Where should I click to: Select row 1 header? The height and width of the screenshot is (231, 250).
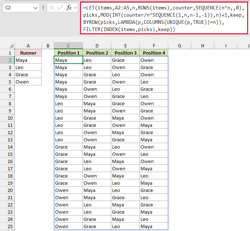pyautogui.click(x=7, y=53)
